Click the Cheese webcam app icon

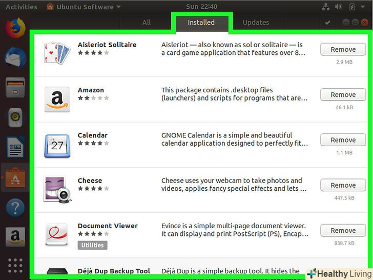coord(57,190)
